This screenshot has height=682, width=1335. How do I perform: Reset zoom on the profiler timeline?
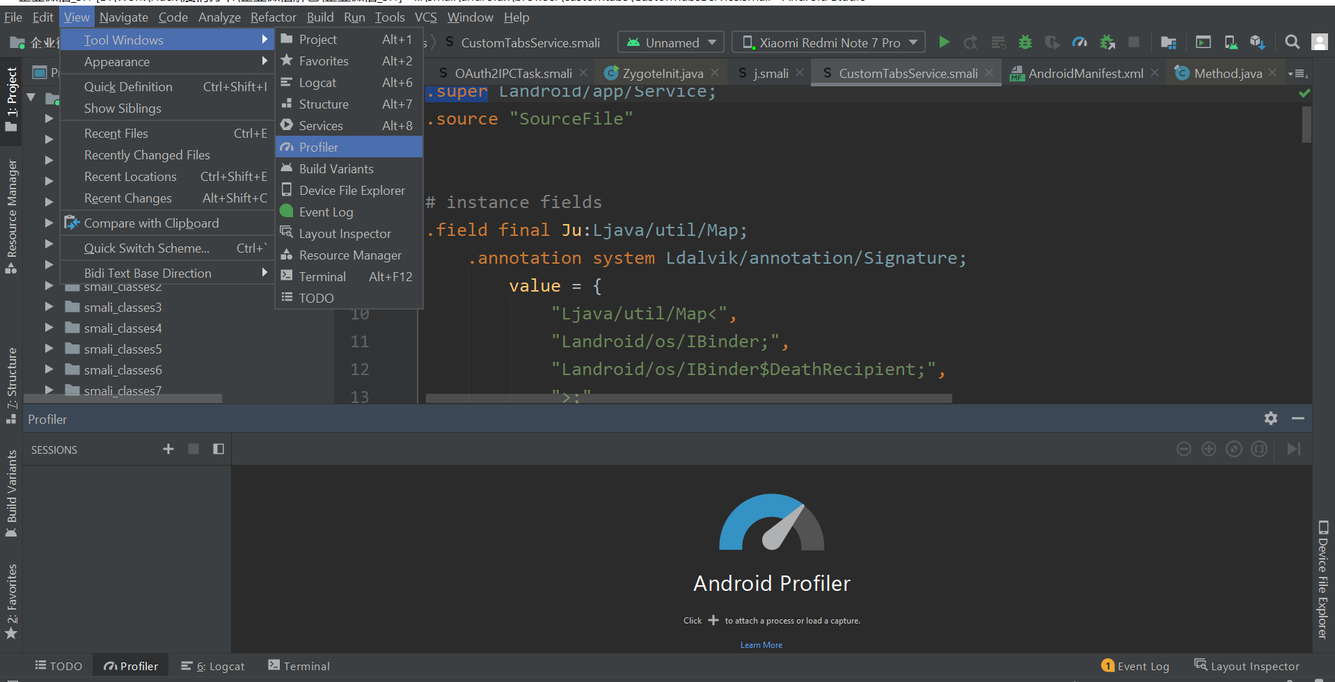(x=1234, y=449)
